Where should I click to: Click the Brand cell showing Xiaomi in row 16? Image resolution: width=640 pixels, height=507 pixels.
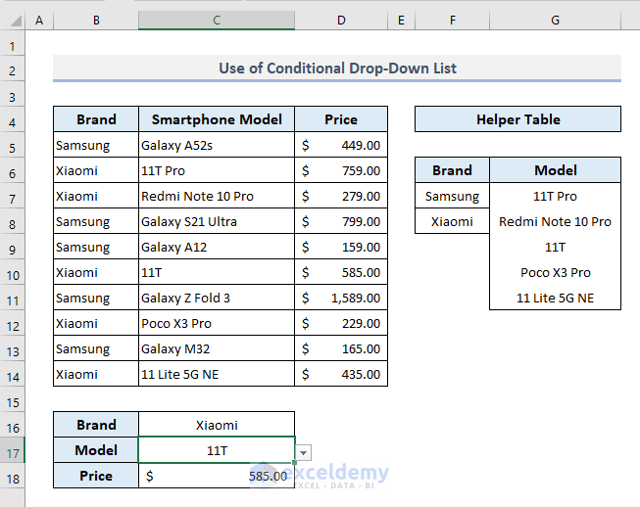[217, 425]
